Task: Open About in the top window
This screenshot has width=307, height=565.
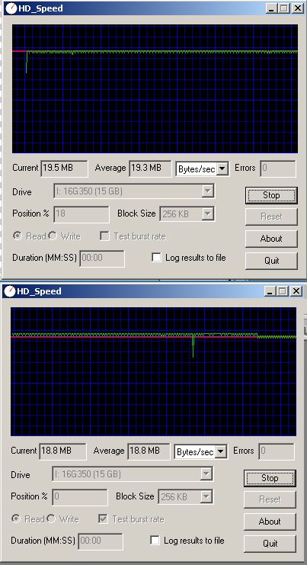Action: (x=271, y=239)
